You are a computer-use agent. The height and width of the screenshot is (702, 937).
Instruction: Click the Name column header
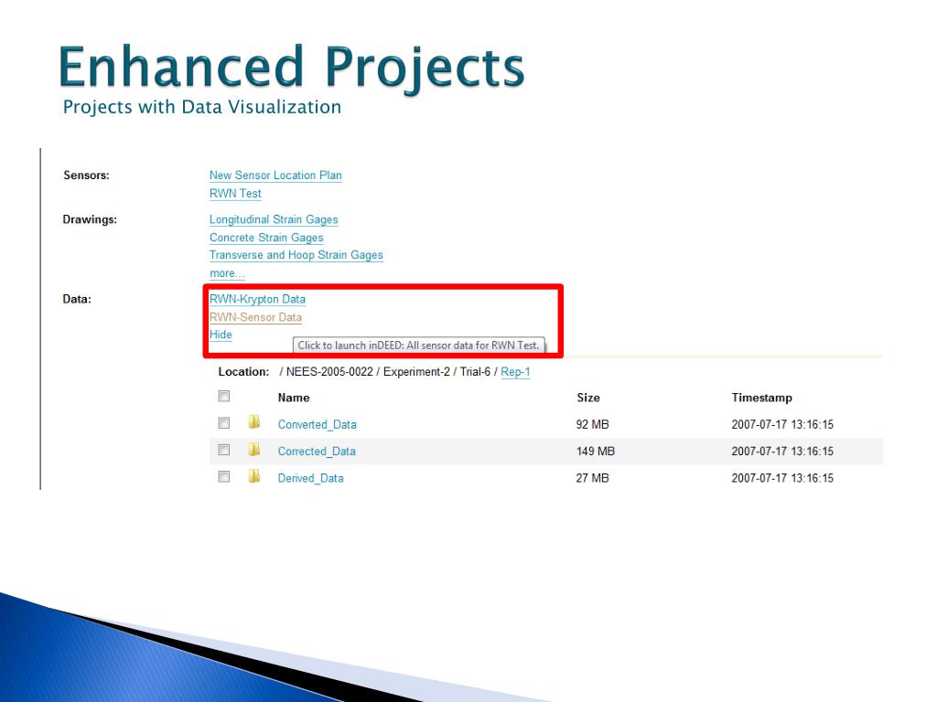coord(294,398)
